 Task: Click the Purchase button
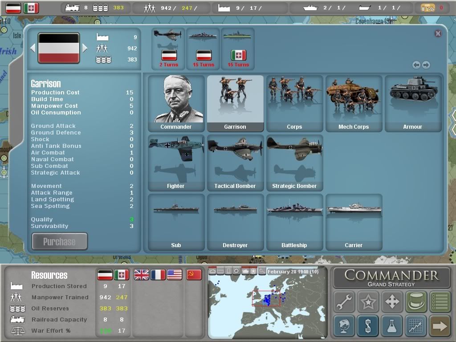point(60,241)
